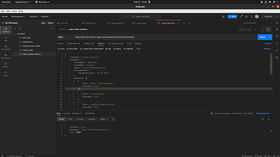Open the POST method dropdown
Viewport: 280px width, 157px height.
tap(65, 37)
